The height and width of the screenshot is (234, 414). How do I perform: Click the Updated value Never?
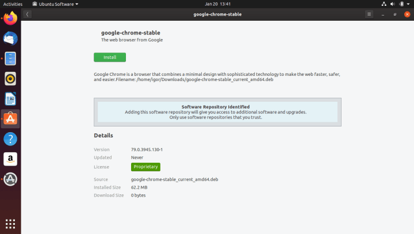click(x=137, y=158)
